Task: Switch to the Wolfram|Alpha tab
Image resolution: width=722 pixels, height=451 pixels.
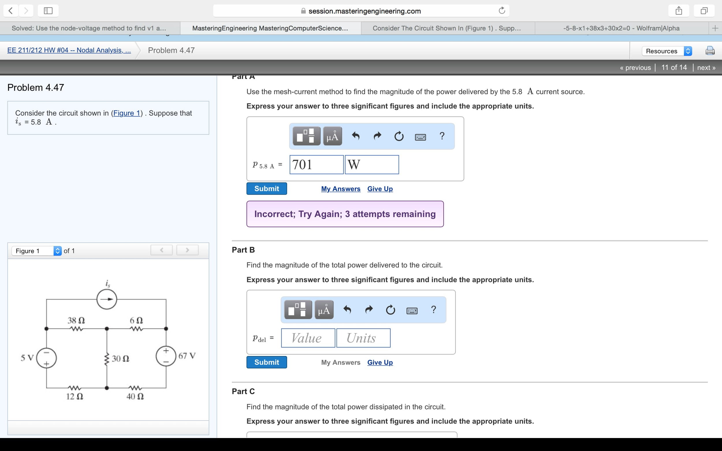Action: coord(621,28)
